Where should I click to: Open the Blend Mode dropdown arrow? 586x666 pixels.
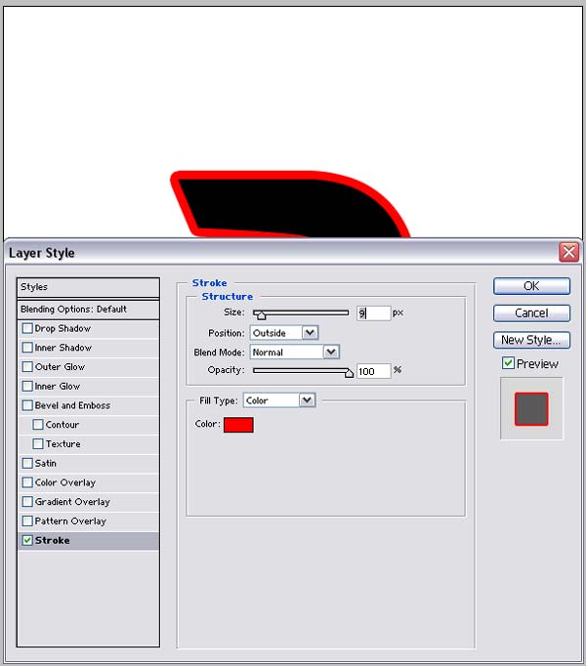point(331,352)
